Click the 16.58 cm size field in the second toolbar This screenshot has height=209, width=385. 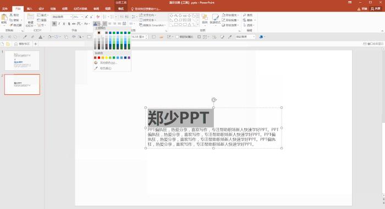coord(139,37)
